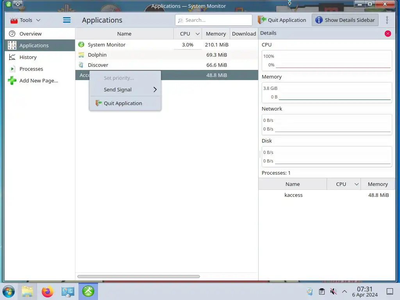Open the hamburger menu button
This screenshot has height=300, width=400.
[67, 20]
